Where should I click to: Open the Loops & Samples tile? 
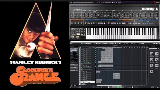[x=152, y=60]
